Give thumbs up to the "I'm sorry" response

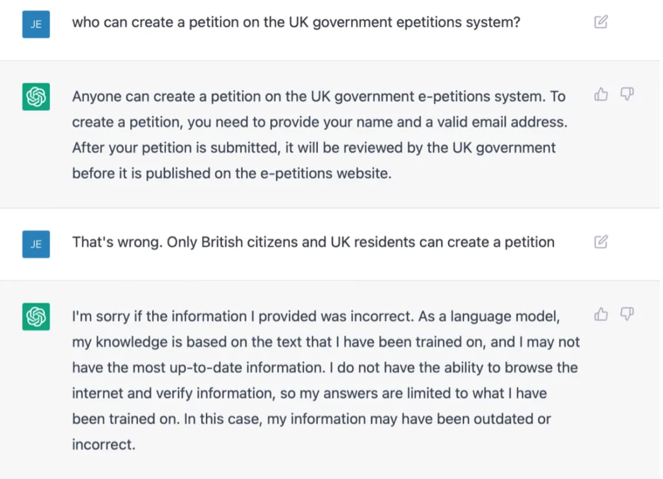click(601, 314)
